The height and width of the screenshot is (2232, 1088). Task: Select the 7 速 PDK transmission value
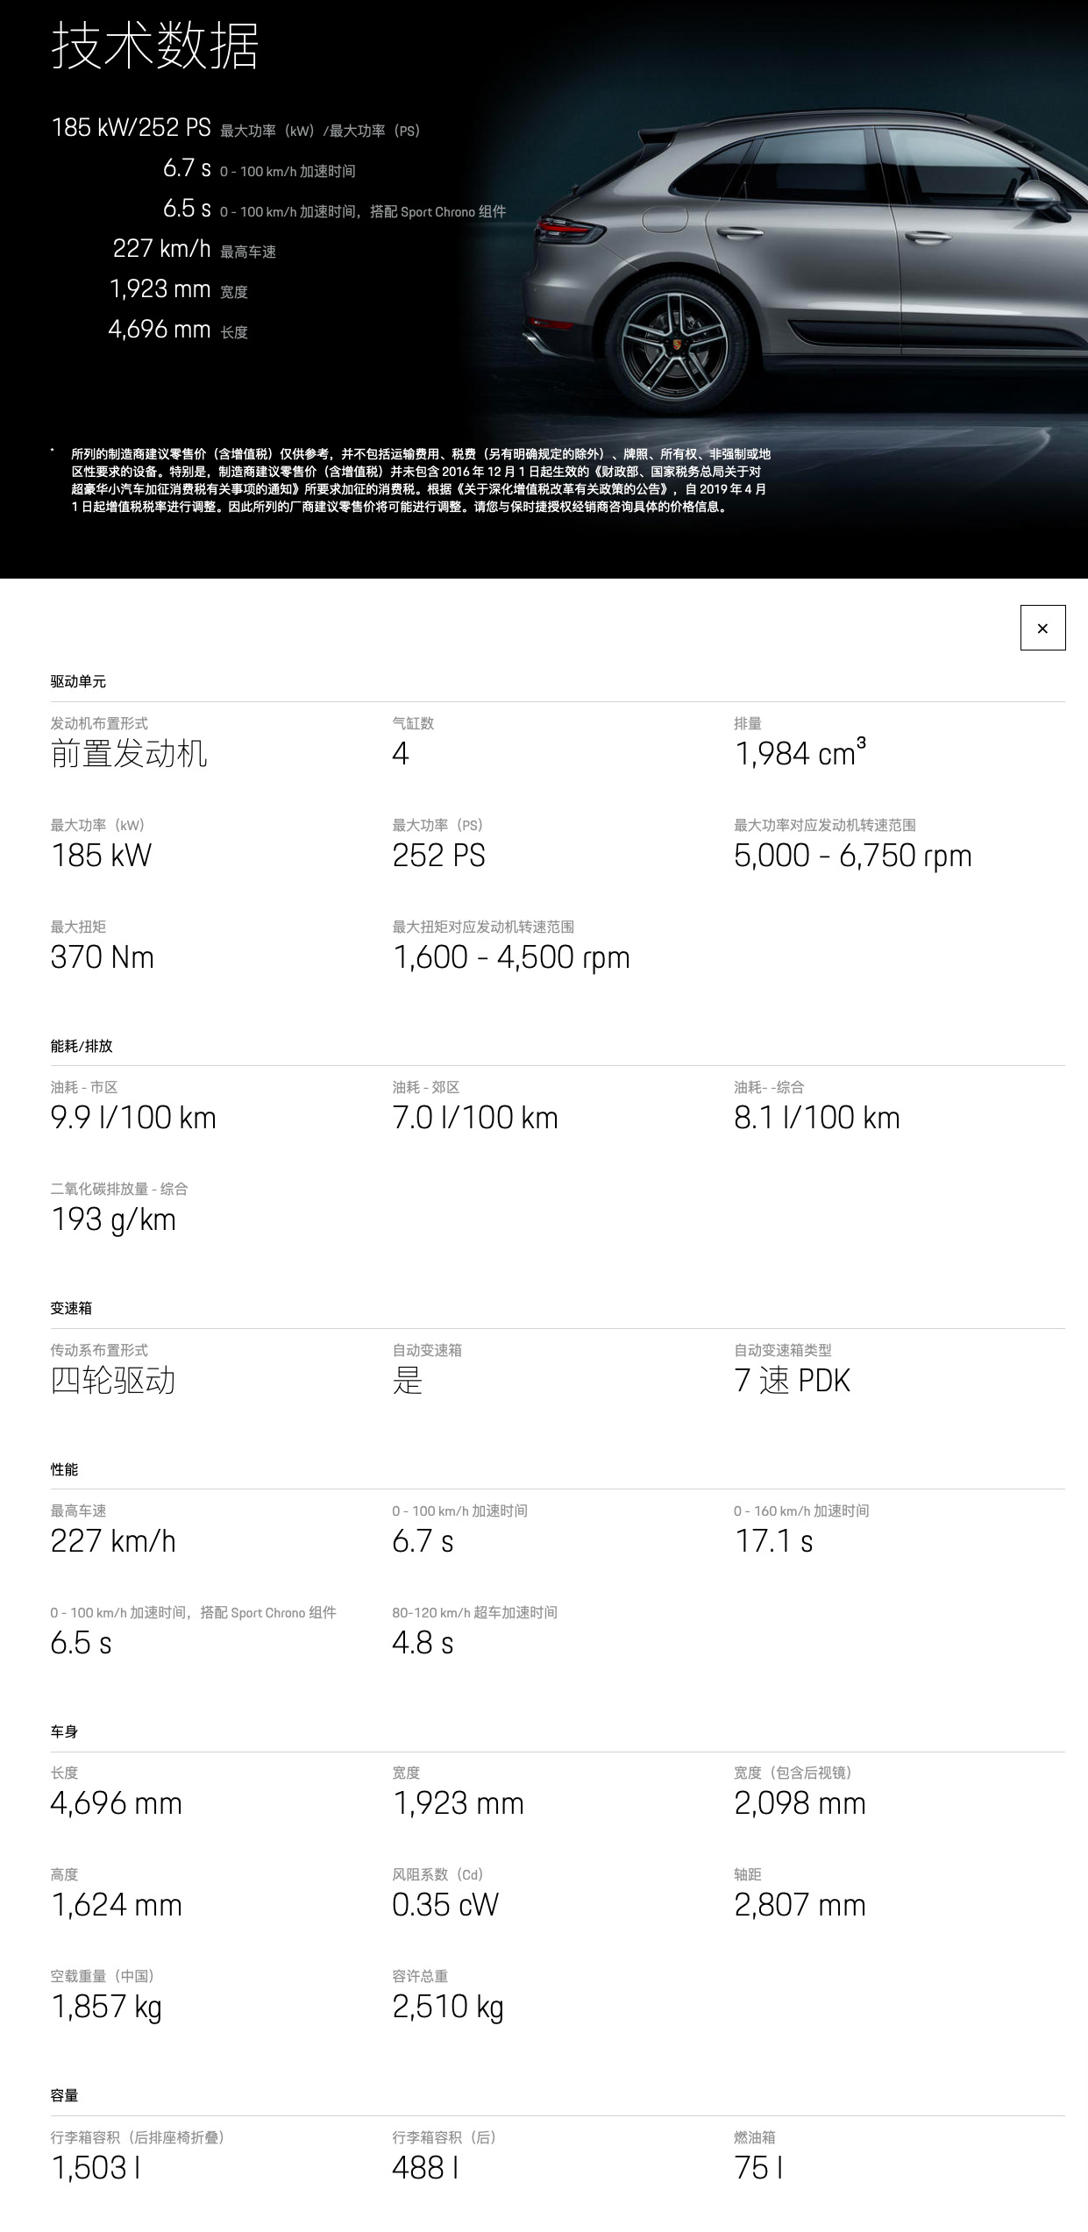[x=792, y=1380]
